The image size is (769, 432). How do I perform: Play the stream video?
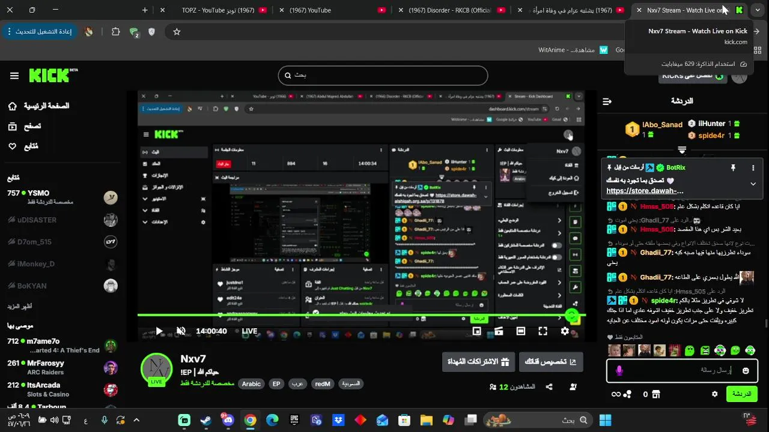[x=159, y=331]
